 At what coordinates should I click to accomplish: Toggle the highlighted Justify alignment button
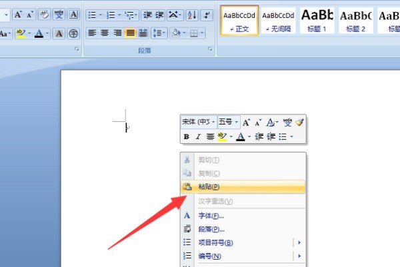pyautogui.click(x=130, y=33)
